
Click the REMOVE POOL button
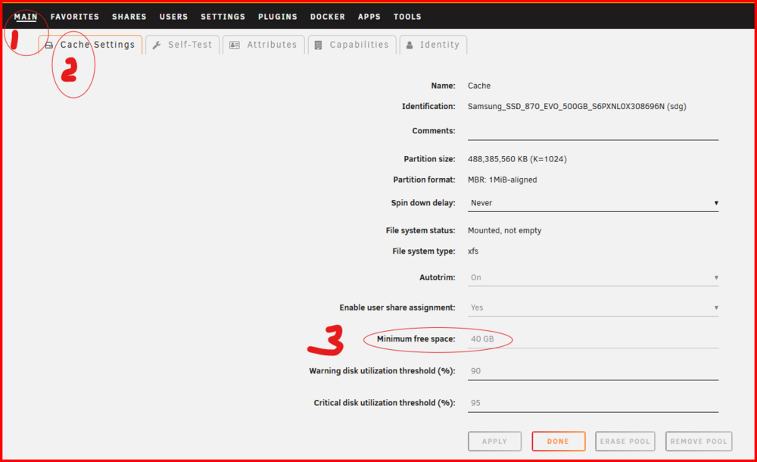[x=699, y=442]
